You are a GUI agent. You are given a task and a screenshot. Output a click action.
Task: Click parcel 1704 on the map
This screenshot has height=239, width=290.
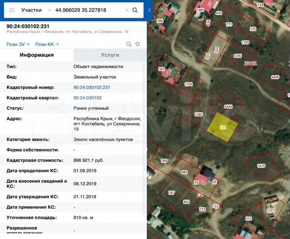(x=188, y=84)
